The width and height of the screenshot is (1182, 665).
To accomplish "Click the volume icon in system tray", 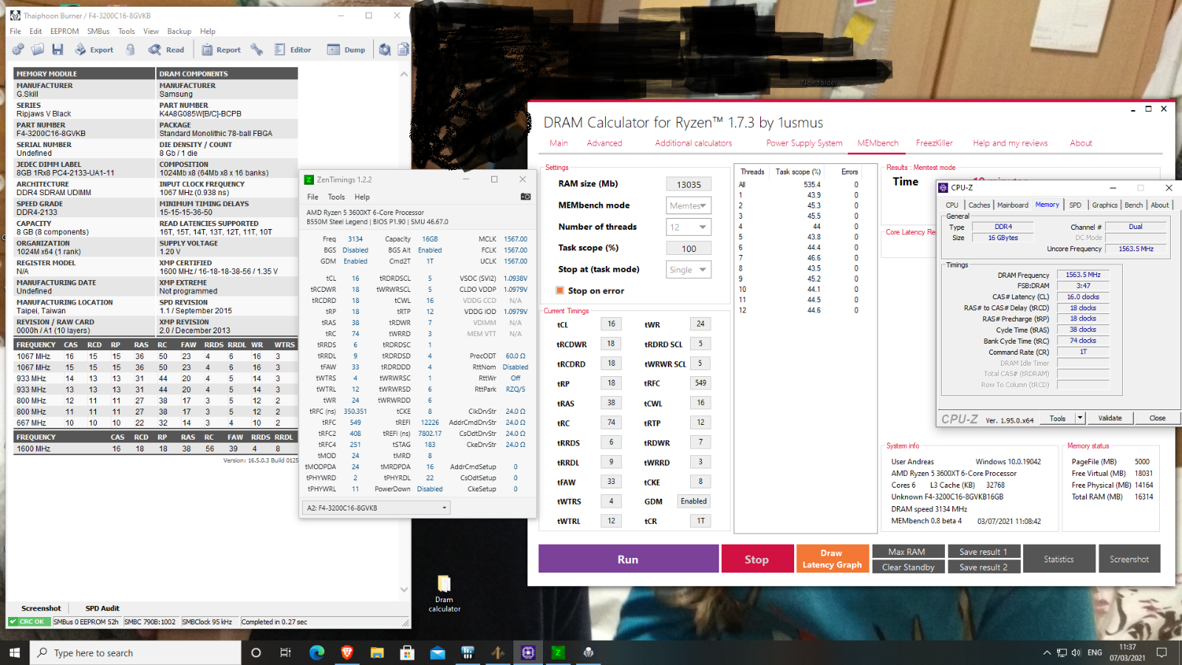I will tap(1076, 652).
